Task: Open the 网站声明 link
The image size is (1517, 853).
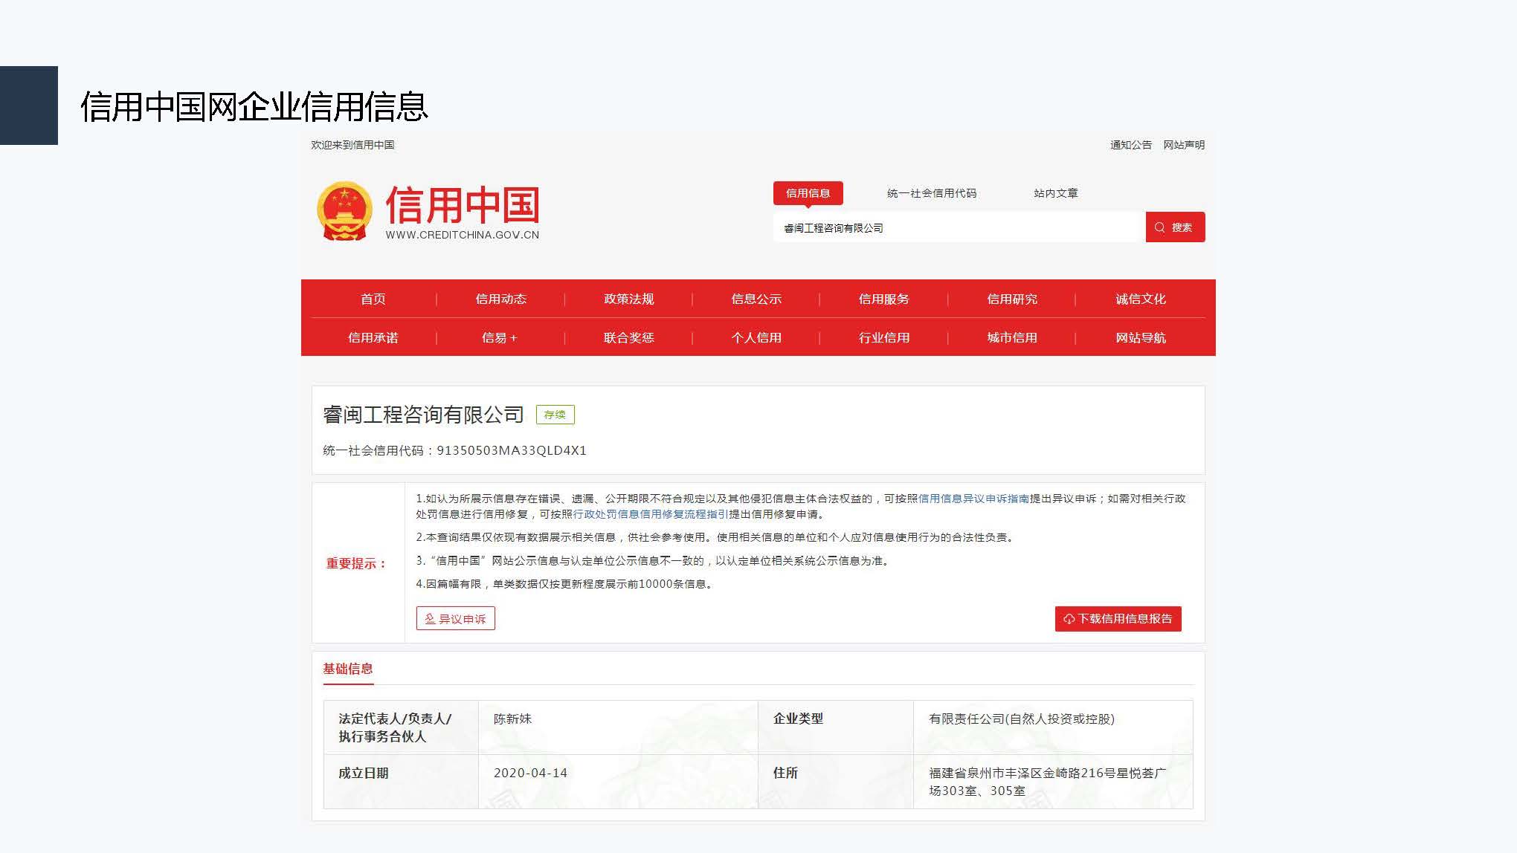Action: pyautogui.click(x=1184, y=145)
